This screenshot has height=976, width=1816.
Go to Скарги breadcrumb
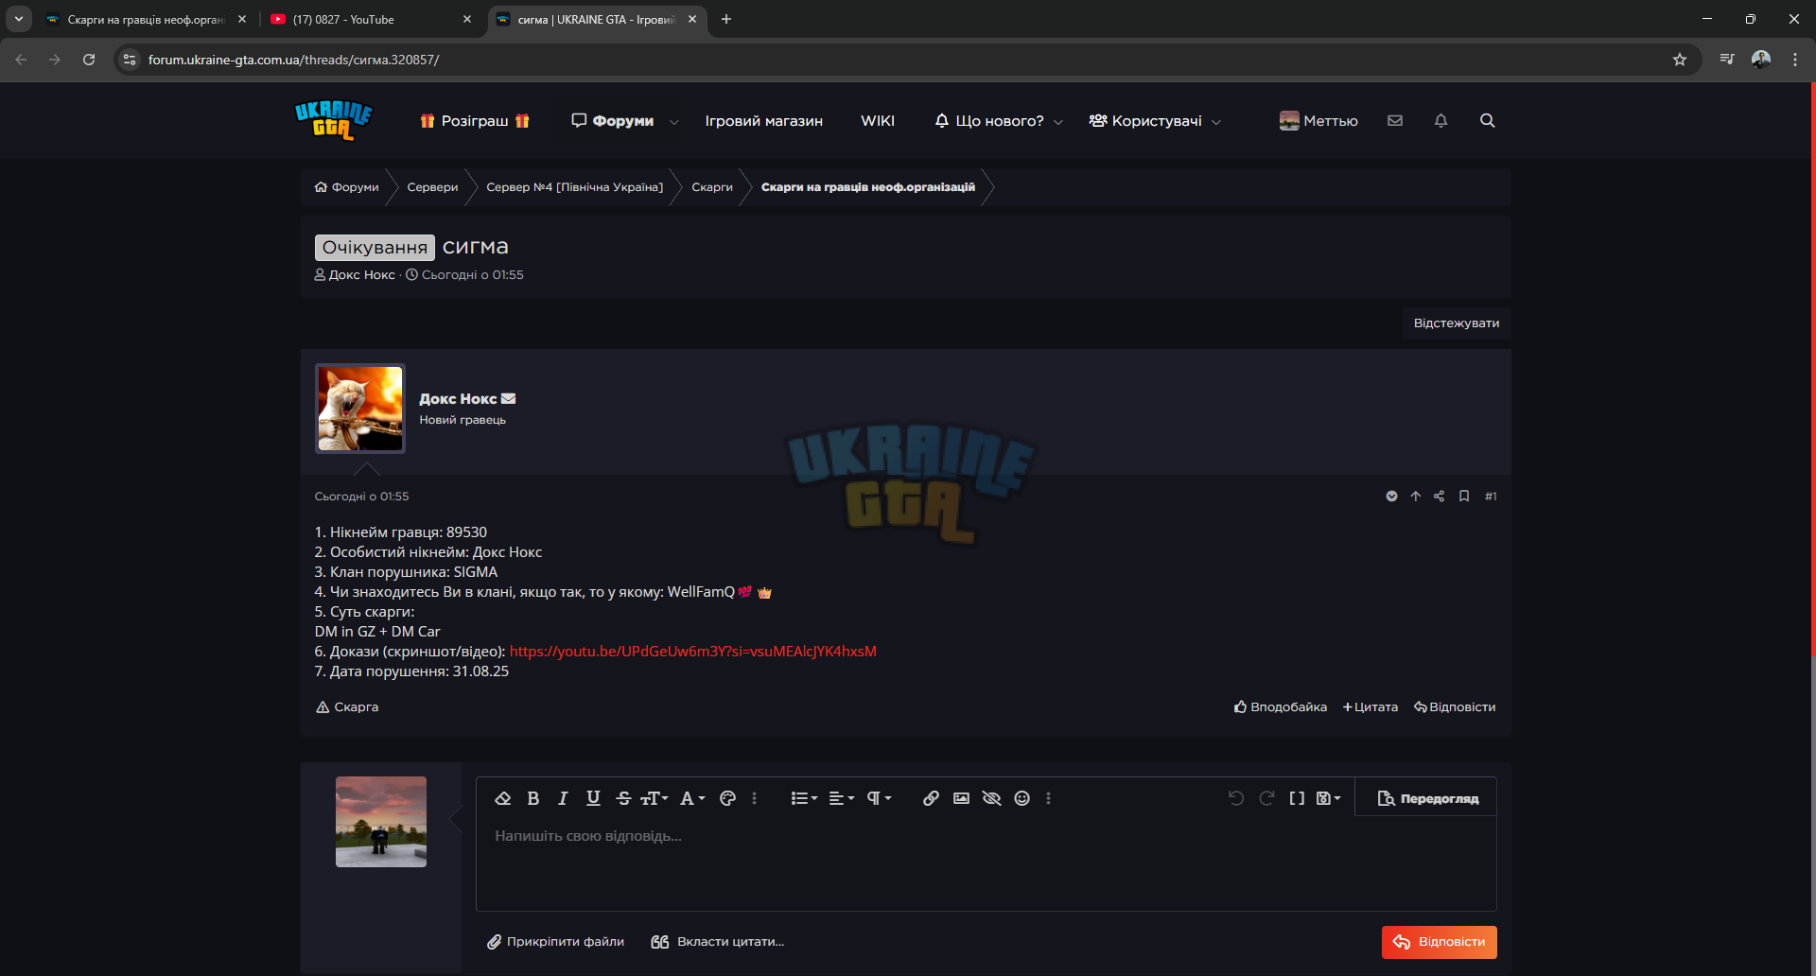point(712,187)
